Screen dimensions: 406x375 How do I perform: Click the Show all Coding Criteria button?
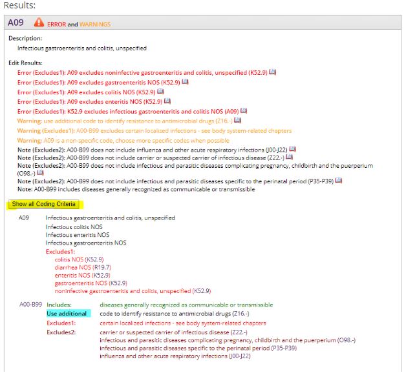[44, 204]
